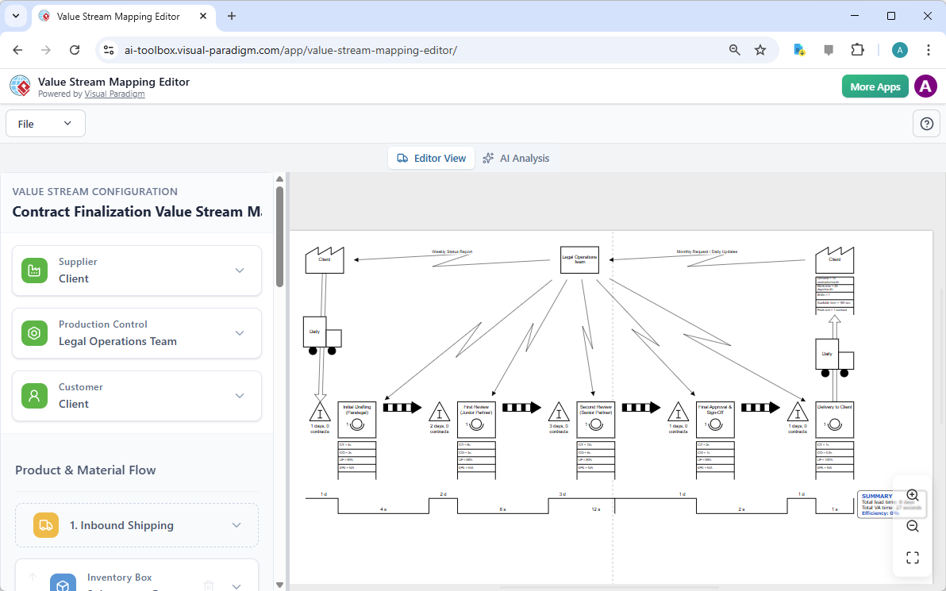Zoom in on the value stream diagram
The height and width of the screenshot is (591, 946).
(x=912, y=494)
